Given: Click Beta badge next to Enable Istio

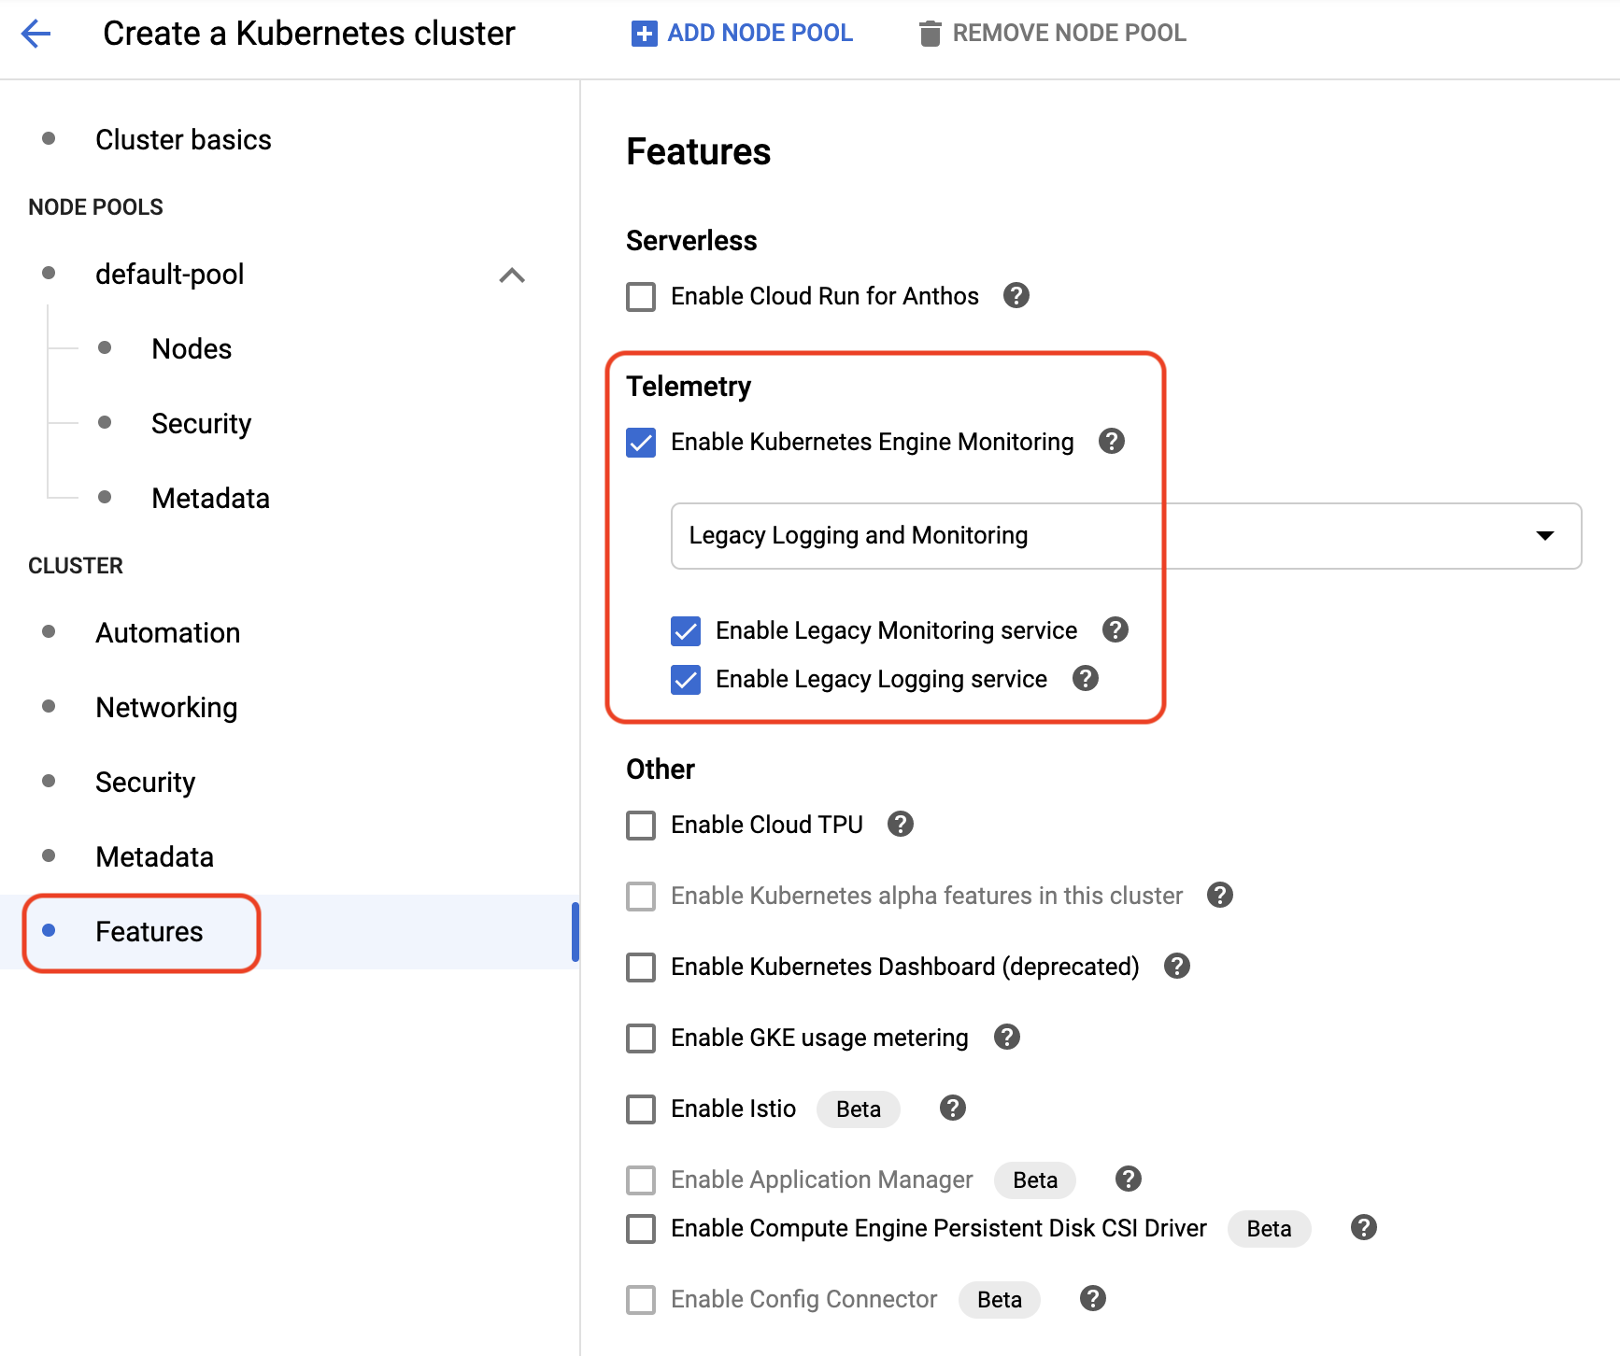Looking at the screenshot, I should coord(858,1109).
